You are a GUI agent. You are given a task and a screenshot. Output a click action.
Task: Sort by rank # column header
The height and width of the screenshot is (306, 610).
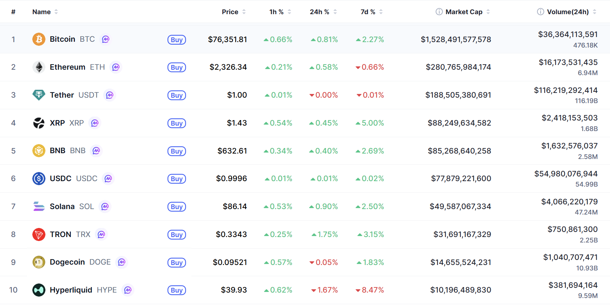13,12
